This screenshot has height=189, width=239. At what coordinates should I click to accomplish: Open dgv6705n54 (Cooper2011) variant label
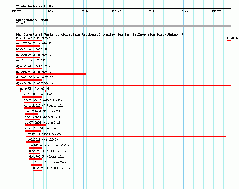(43, 117)
